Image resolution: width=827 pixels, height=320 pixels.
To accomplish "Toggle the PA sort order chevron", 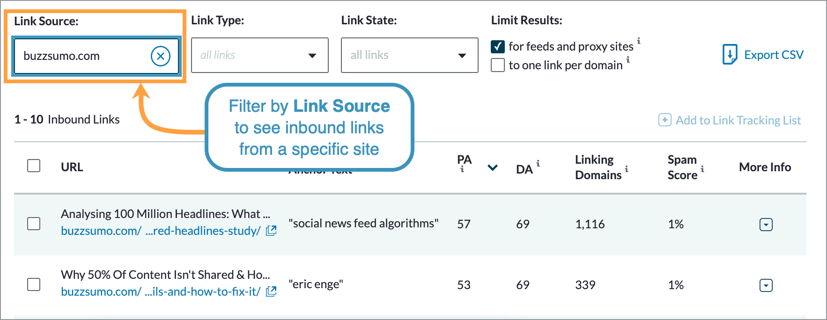I will [492, 167].
